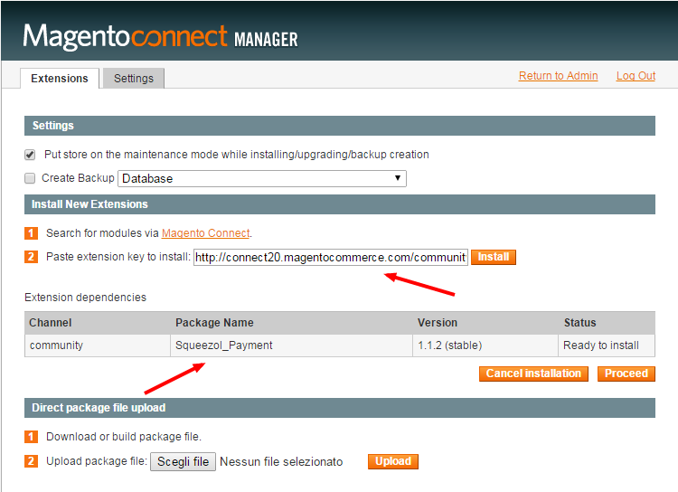Image resolution: width=678 pixels, height=492 pixels.
Task: Click the Package Name column header
Action: 291,323
